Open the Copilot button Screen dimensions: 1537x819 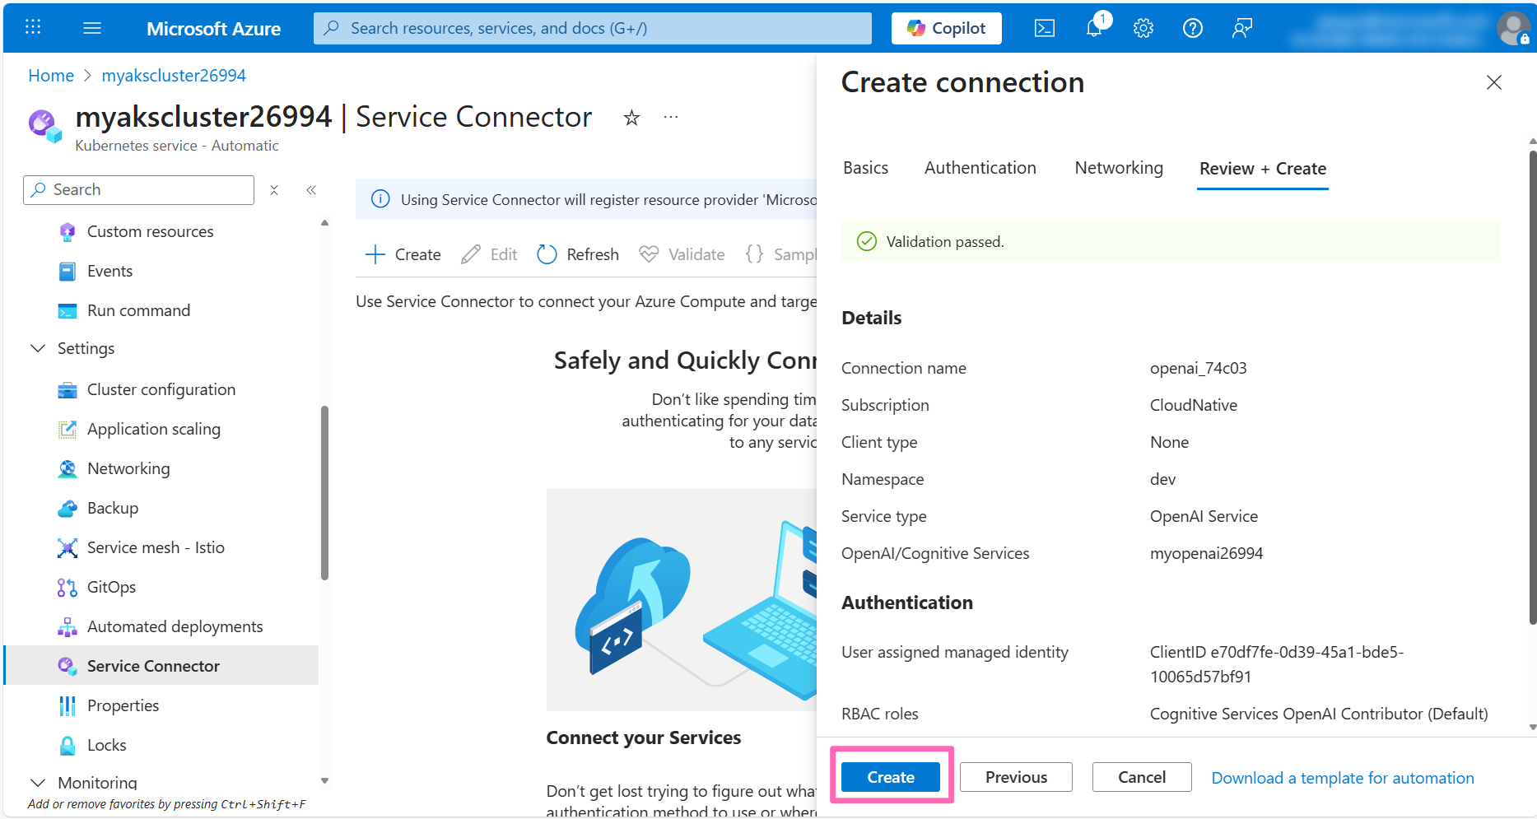[946, 28]
